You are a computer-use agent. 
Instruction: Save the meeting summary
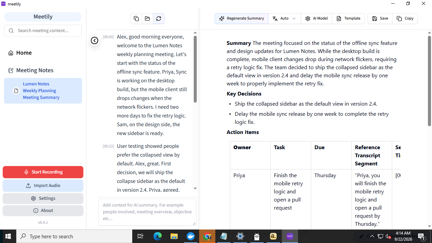(380, 19)
